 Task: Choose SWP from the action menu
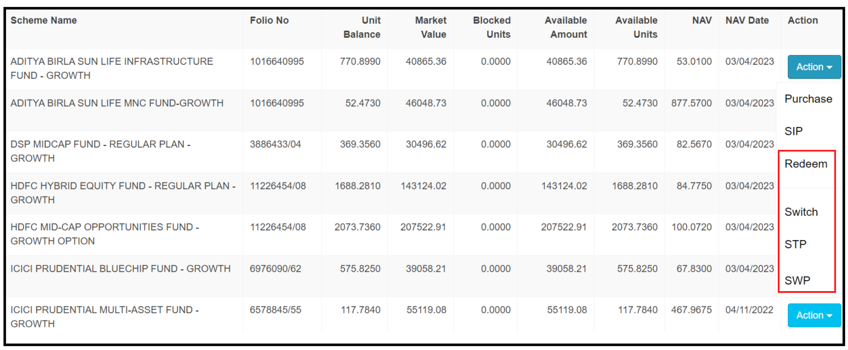click(x=797, y=280)
